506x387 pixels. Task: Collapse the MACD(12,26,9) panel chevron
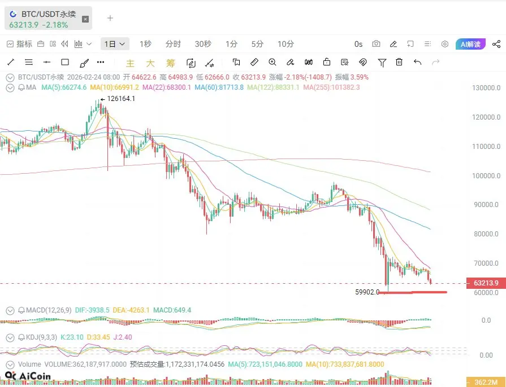10,310
